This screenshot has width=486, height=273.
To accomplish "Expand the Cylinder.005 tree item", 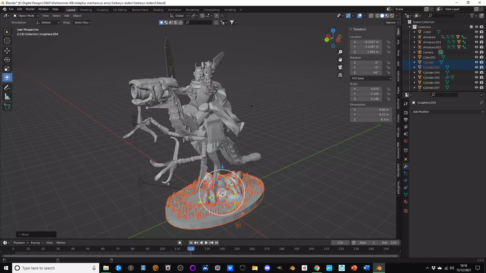I will coord(414,77).
